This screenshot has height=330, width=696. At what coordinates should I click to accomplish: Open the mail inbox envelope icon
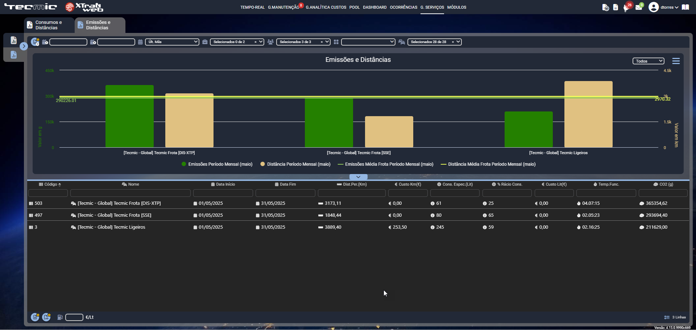(639, 7)
